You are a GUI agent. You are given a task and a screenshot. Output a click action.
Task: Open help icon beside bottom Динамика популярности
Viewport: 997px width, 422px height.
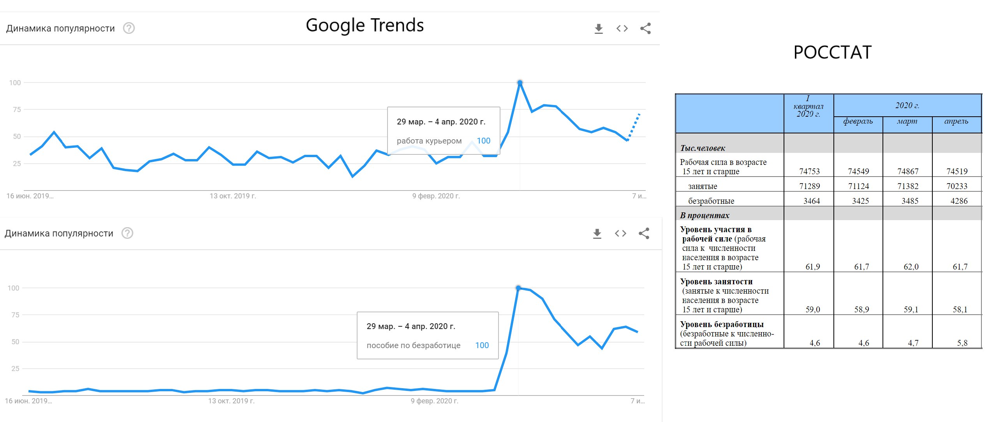click(x=127, y=233)
